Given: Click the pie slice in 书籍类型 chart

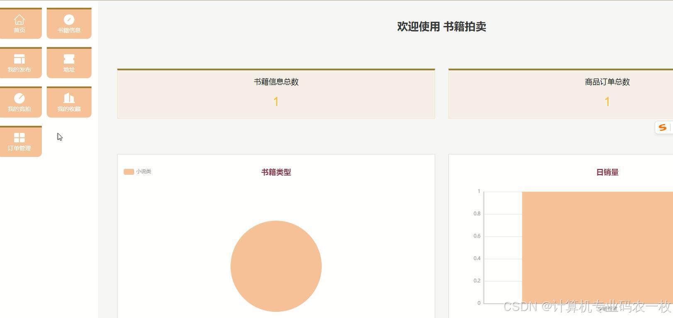Looking at the screenshot, I should 276,266.
